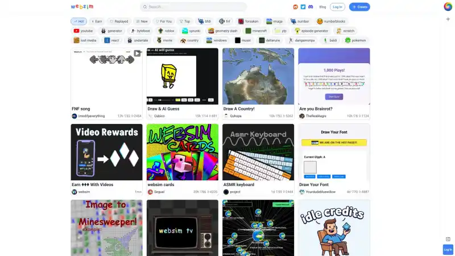Viewport: 455px width, 256px height.
Task: Click the small panel icon above side Log In
Action: point(448,239)
